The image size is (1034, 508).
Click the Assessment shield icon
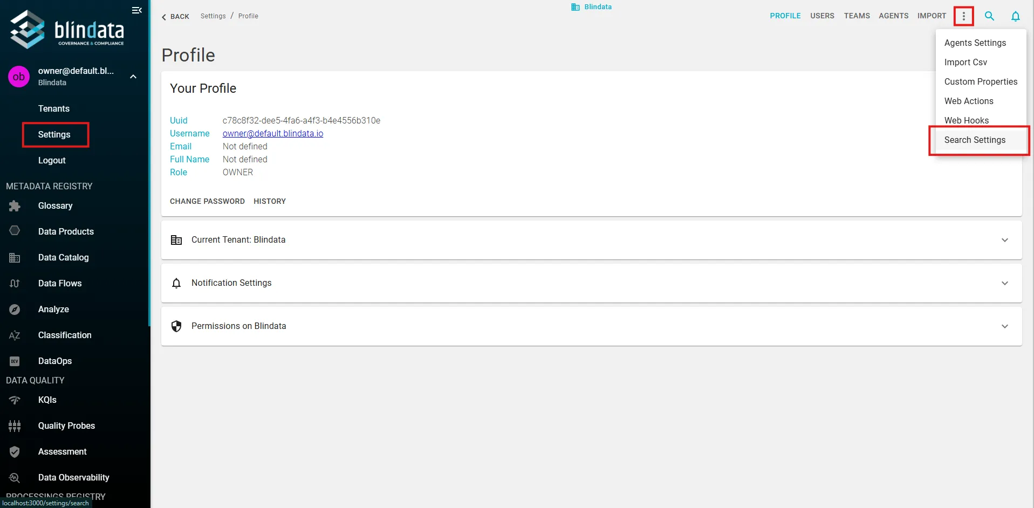pyautogui.click(x=15, y=451)
